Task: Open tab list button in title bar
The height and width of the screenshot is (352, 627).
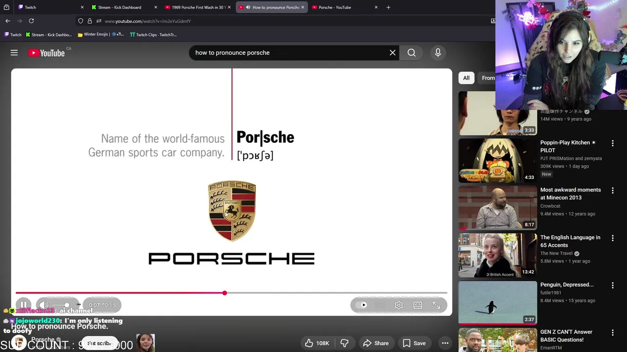Action: 6,7
